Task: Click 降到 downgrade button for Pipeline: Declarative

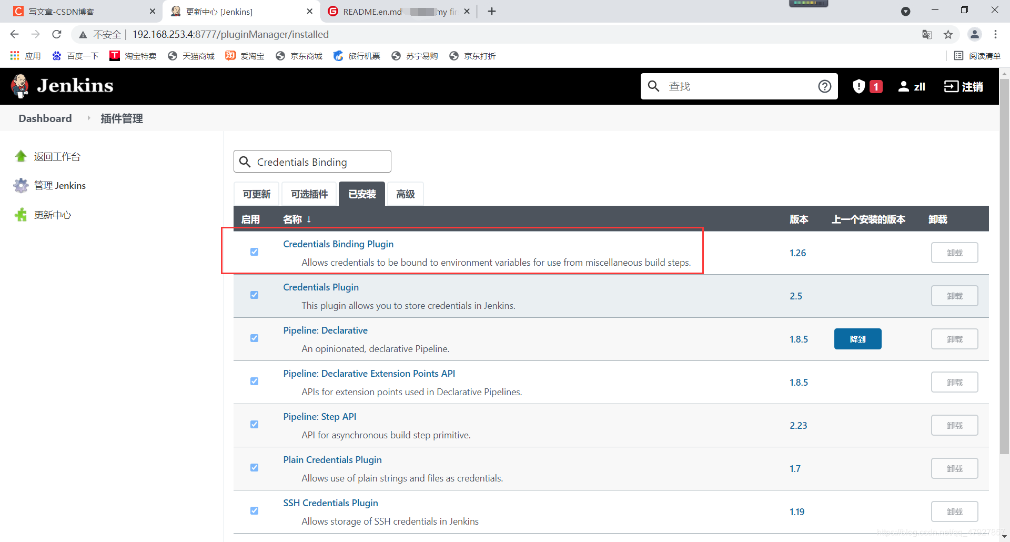Action: click(858, 339)
